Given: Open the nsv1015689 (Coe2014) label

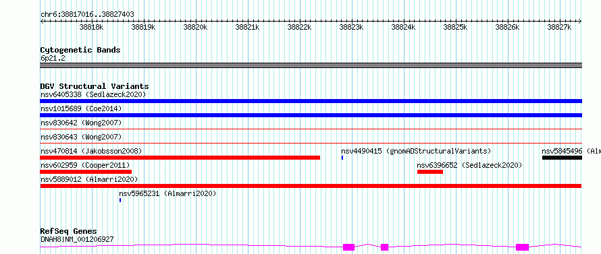Looking at the screenshot, I should click(x=81, y=108).
